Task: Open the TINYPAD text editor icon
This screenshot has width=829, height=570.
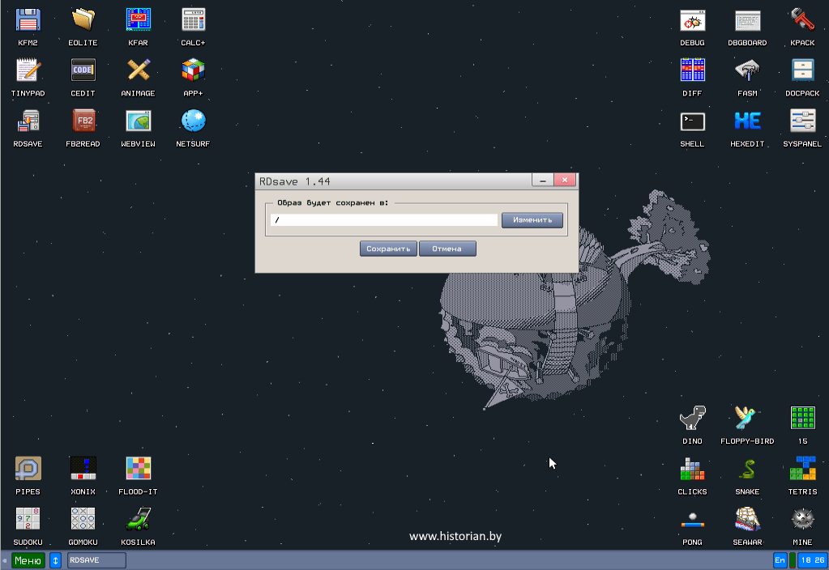Action: pyautogui.click(x=28, y=71)
